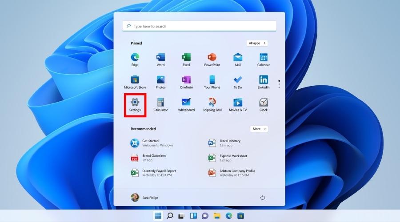Launch the Snipping Tool
The height and width of the screenshot is (222, 400).
(x=212, y=105)
